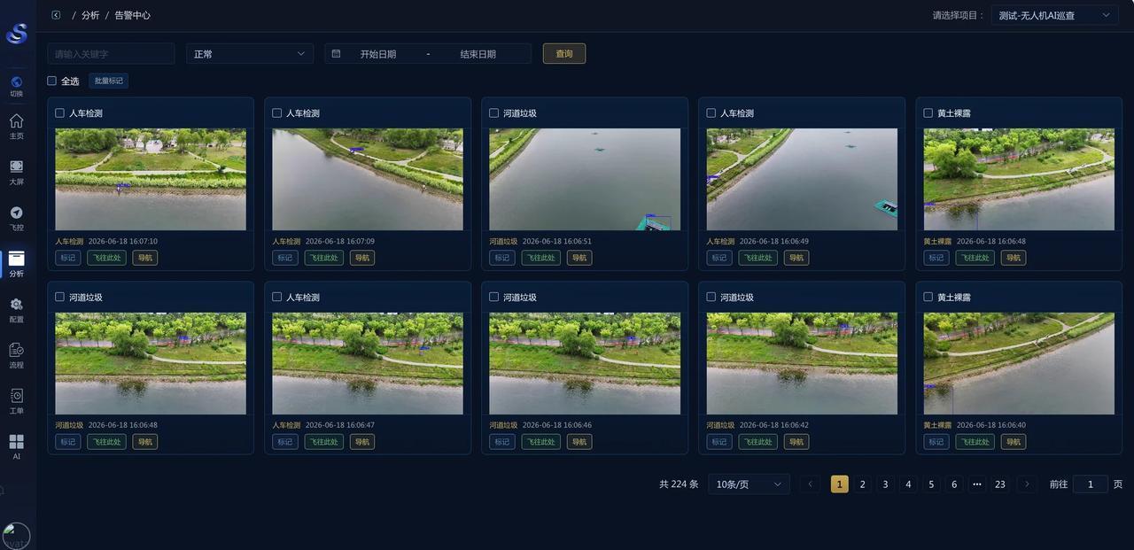Screen dimensions: 1134x550
Task: Open the 飞控 flight control icon
Action: pyautogui.click(x=16, y=213)
